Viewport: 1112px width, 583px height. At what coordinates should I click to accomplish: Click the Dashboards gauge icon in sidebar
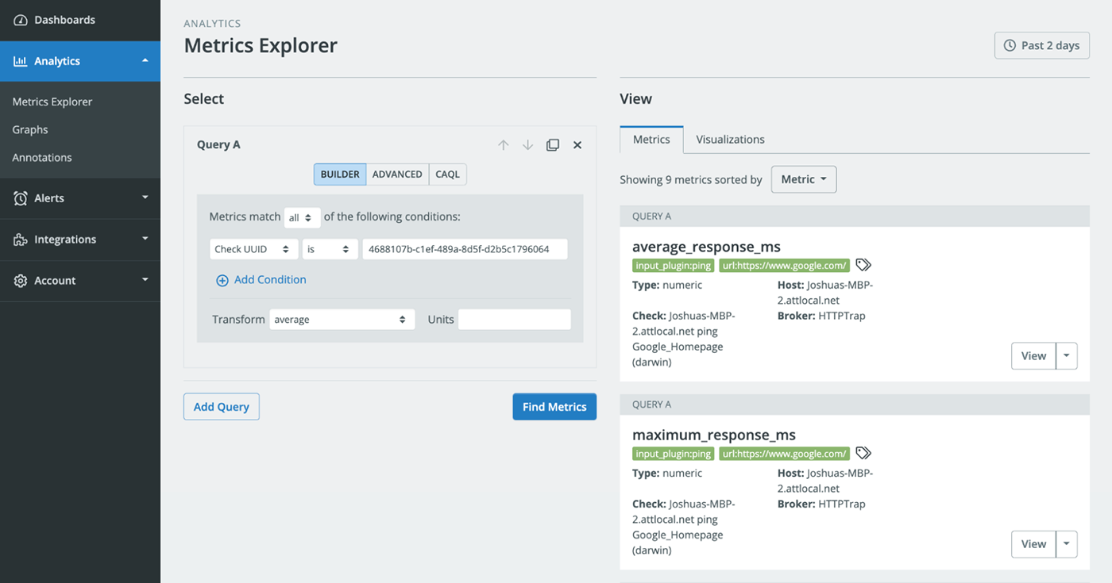point(21,20)
